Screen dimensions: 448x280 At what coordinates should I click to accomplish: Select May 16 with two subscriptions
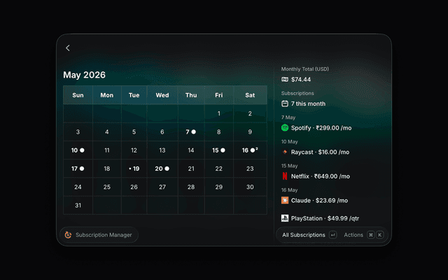click(x=250, y=150)
